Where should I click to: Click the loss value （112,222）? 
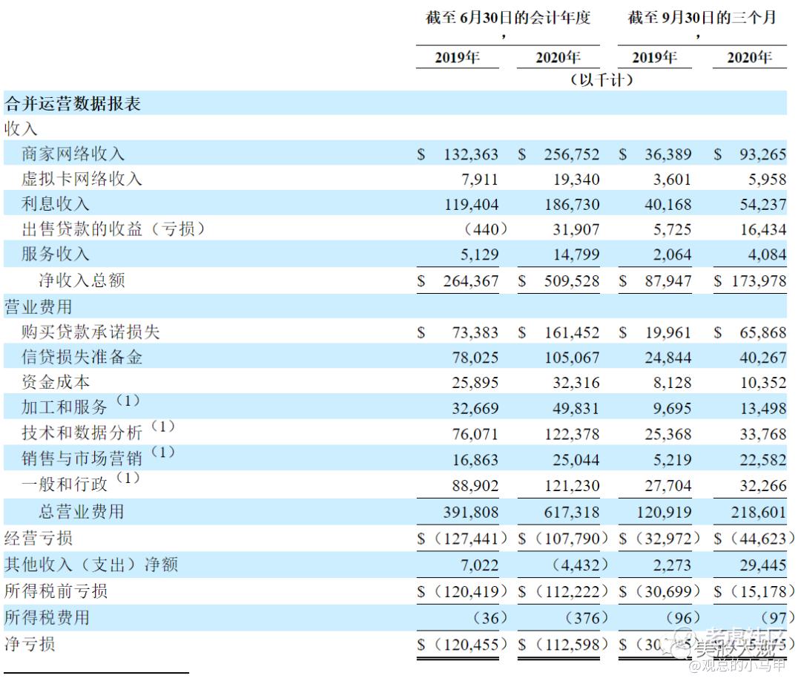(572, 591)
